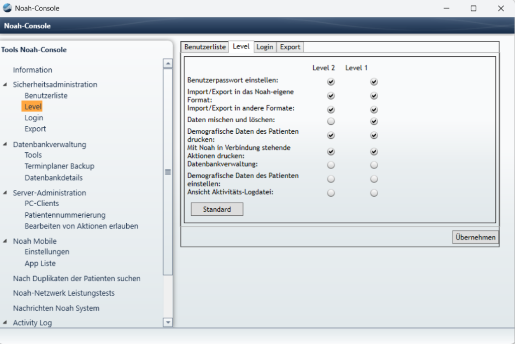Image resolution: width=515 pixels, height=344 pixels.
Task: Open Login in the sidebar tree
Action: pyautogui.click(x=34, y=118)
